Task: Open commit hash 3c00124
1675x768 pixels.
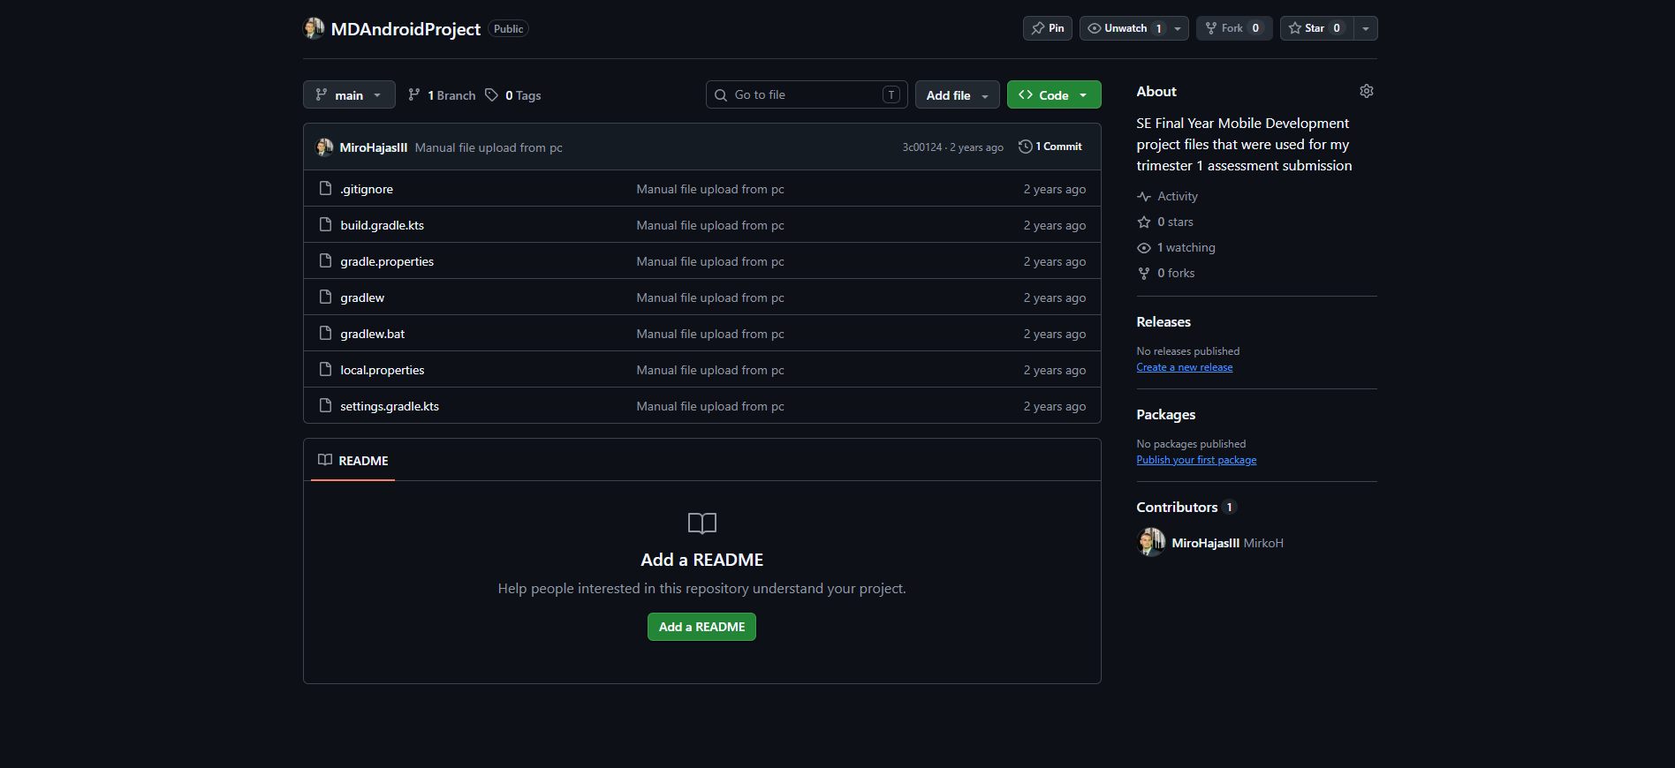Action: [x=921, y=147]
